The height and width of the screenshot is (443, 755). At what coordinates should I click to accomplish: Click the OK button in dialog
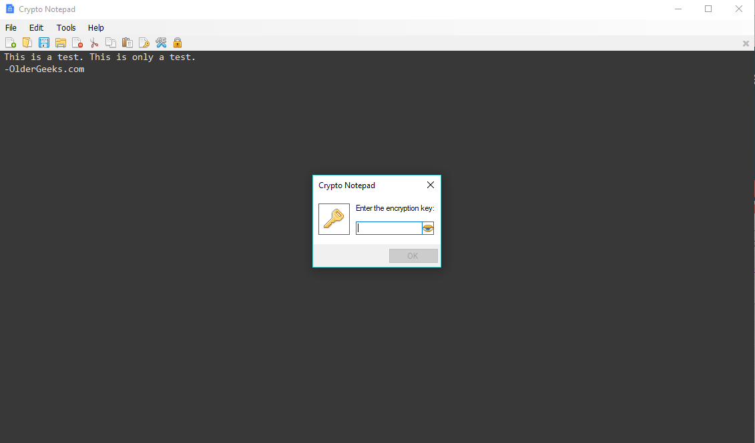tap(413, 256)
